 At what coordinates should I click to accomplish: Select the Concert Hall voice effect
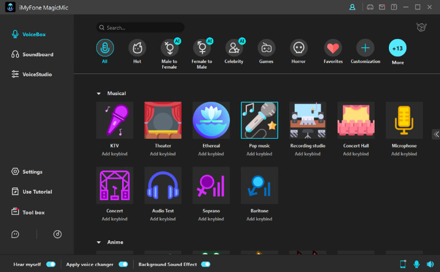[x=356, y=120]
